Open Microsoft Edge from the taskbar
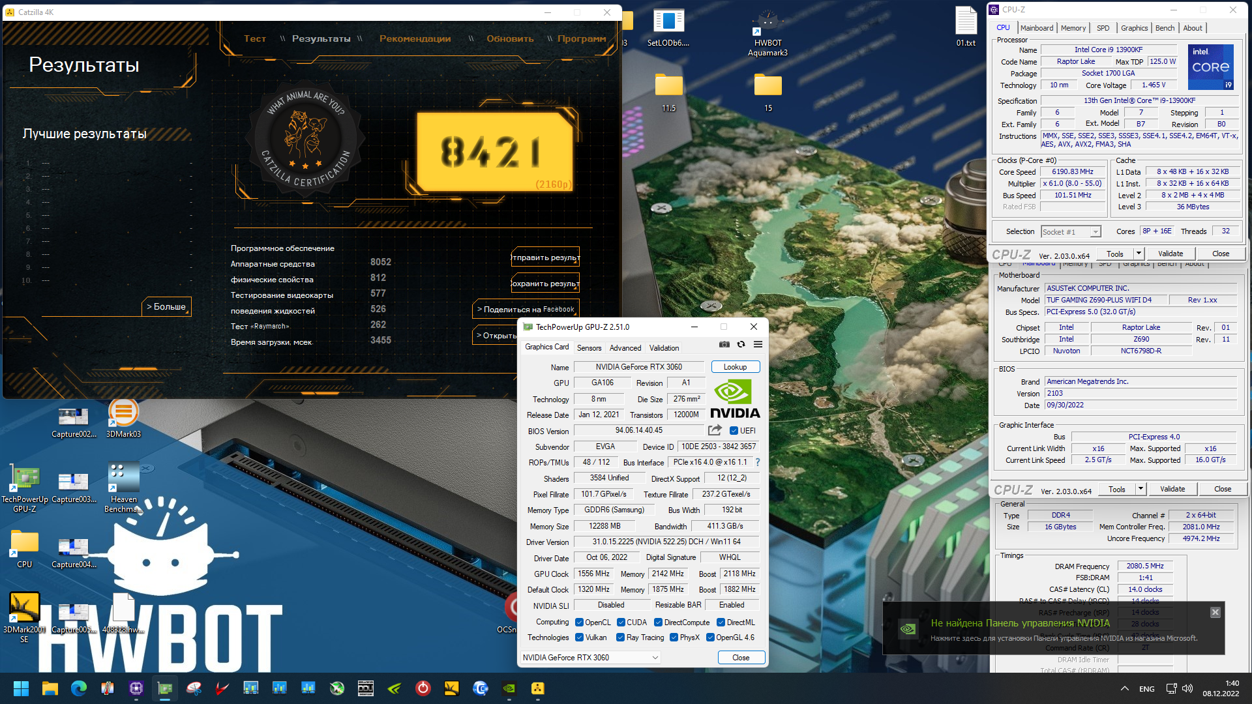The image size is (1252, 704). click(x=79, y=688)
